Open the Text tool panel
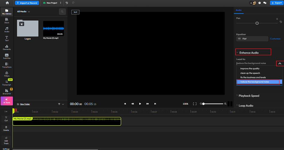Viewport: 284px width, 150px height. pyautogui.click(x=7, y=38)
